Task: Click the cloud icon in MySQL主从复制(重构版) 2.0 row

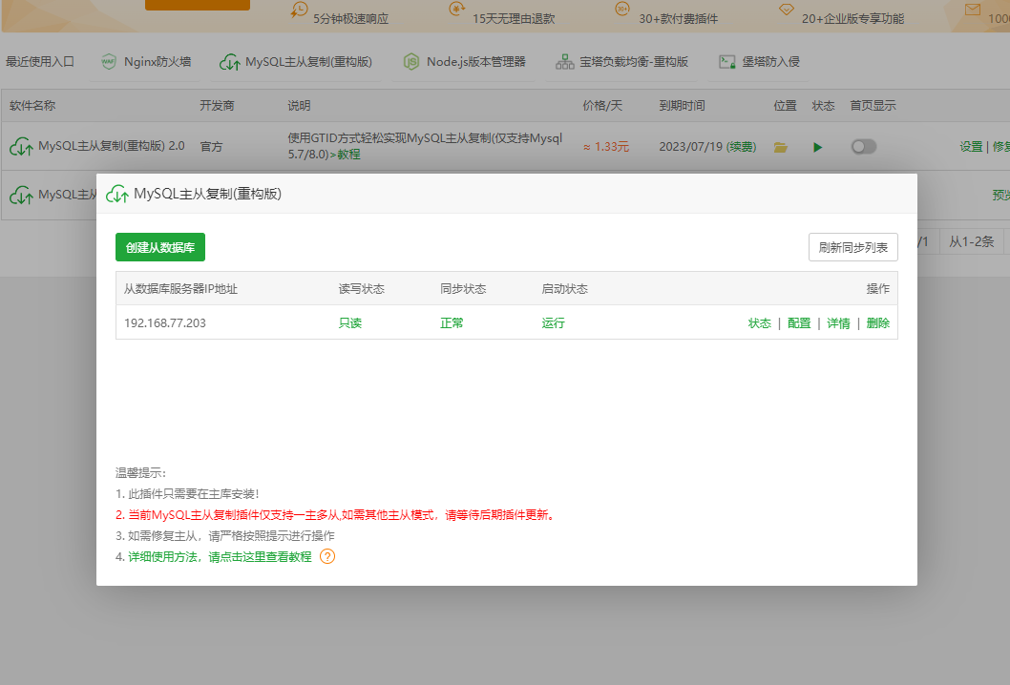Action: [21, 147]
